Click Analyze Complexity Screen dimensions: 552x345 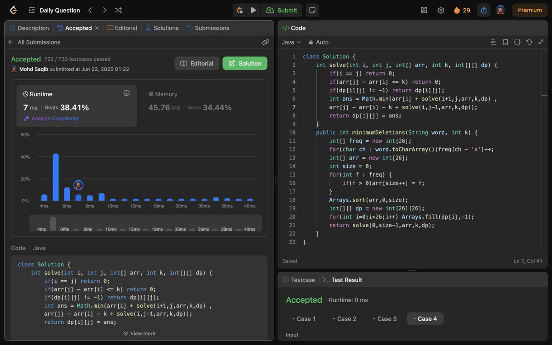point(51,119)
